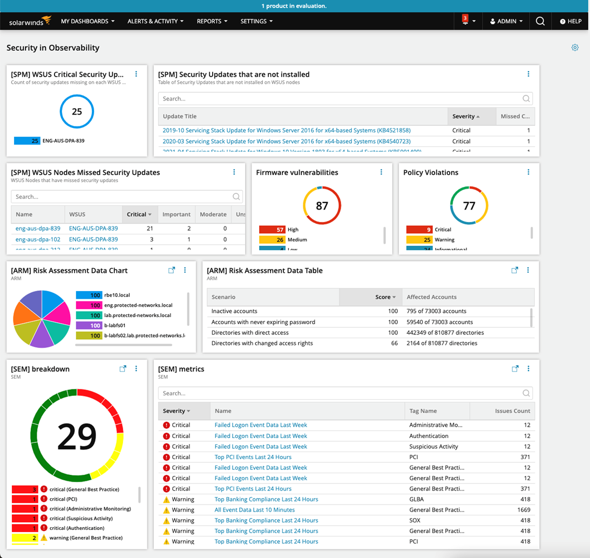Click the Directories with direct access scenario

click(x=371, y=332)
